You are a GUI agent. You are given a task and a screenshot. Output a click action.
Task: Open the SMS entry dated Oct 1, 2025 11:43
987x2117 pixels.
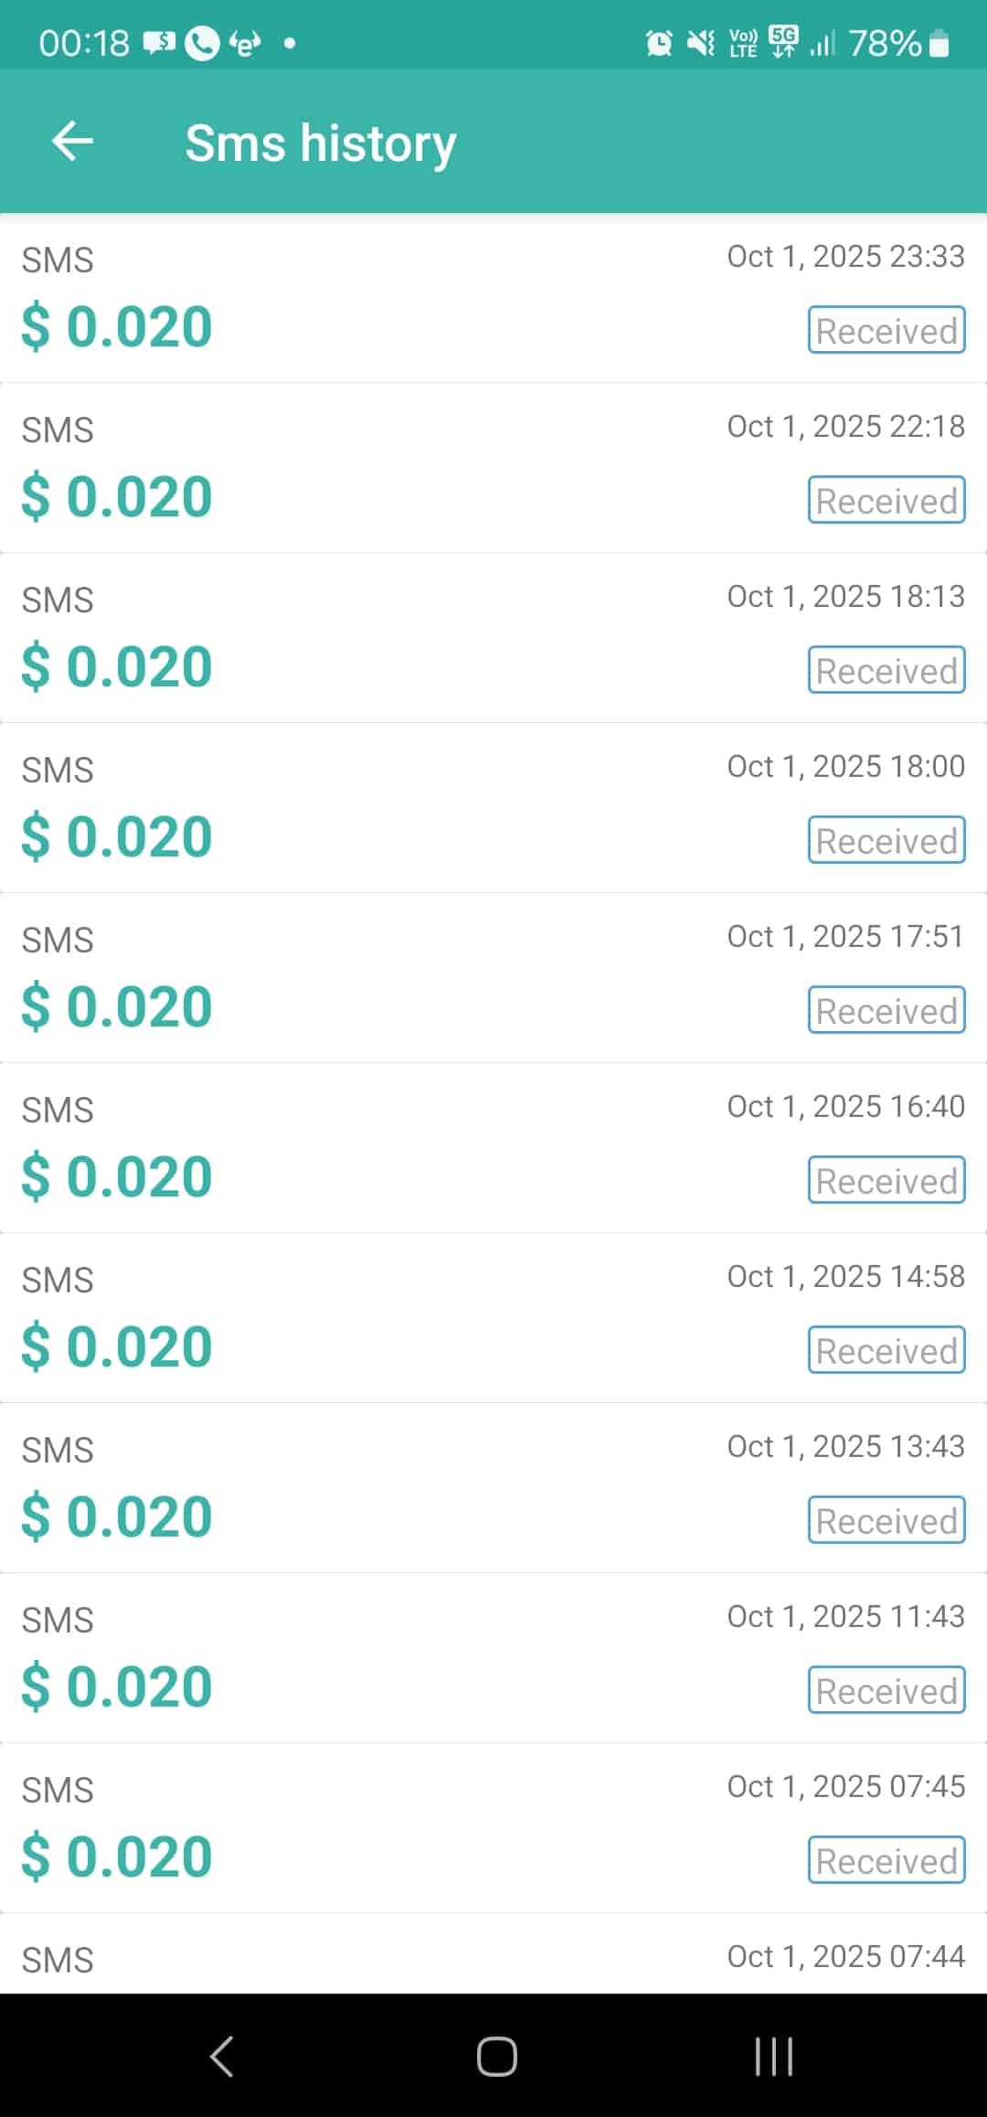coord(493,1657)
